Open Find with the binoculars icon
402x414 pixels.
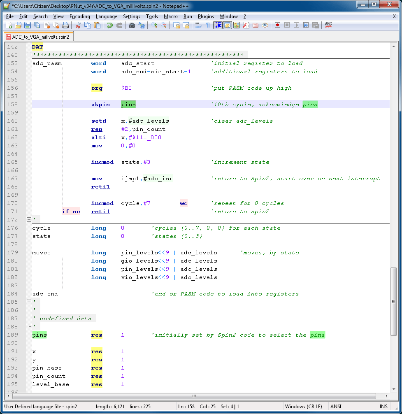pos(132,25)
